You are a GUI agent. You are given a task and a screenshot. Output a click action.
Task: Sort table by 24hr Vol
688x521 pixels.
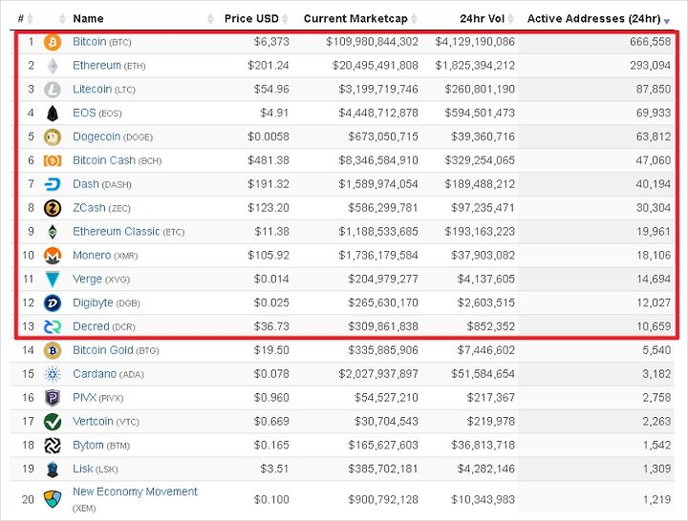click(x=487, y=19)
